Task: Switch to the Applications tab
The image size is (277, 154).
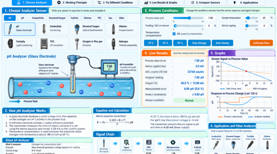Action: coord(246,3)
